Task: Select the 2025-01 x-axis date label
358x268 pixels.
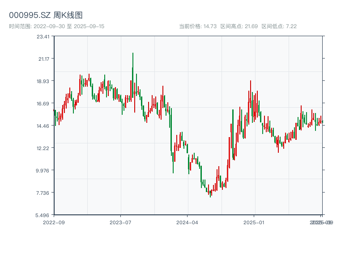Action: point(254,222)
